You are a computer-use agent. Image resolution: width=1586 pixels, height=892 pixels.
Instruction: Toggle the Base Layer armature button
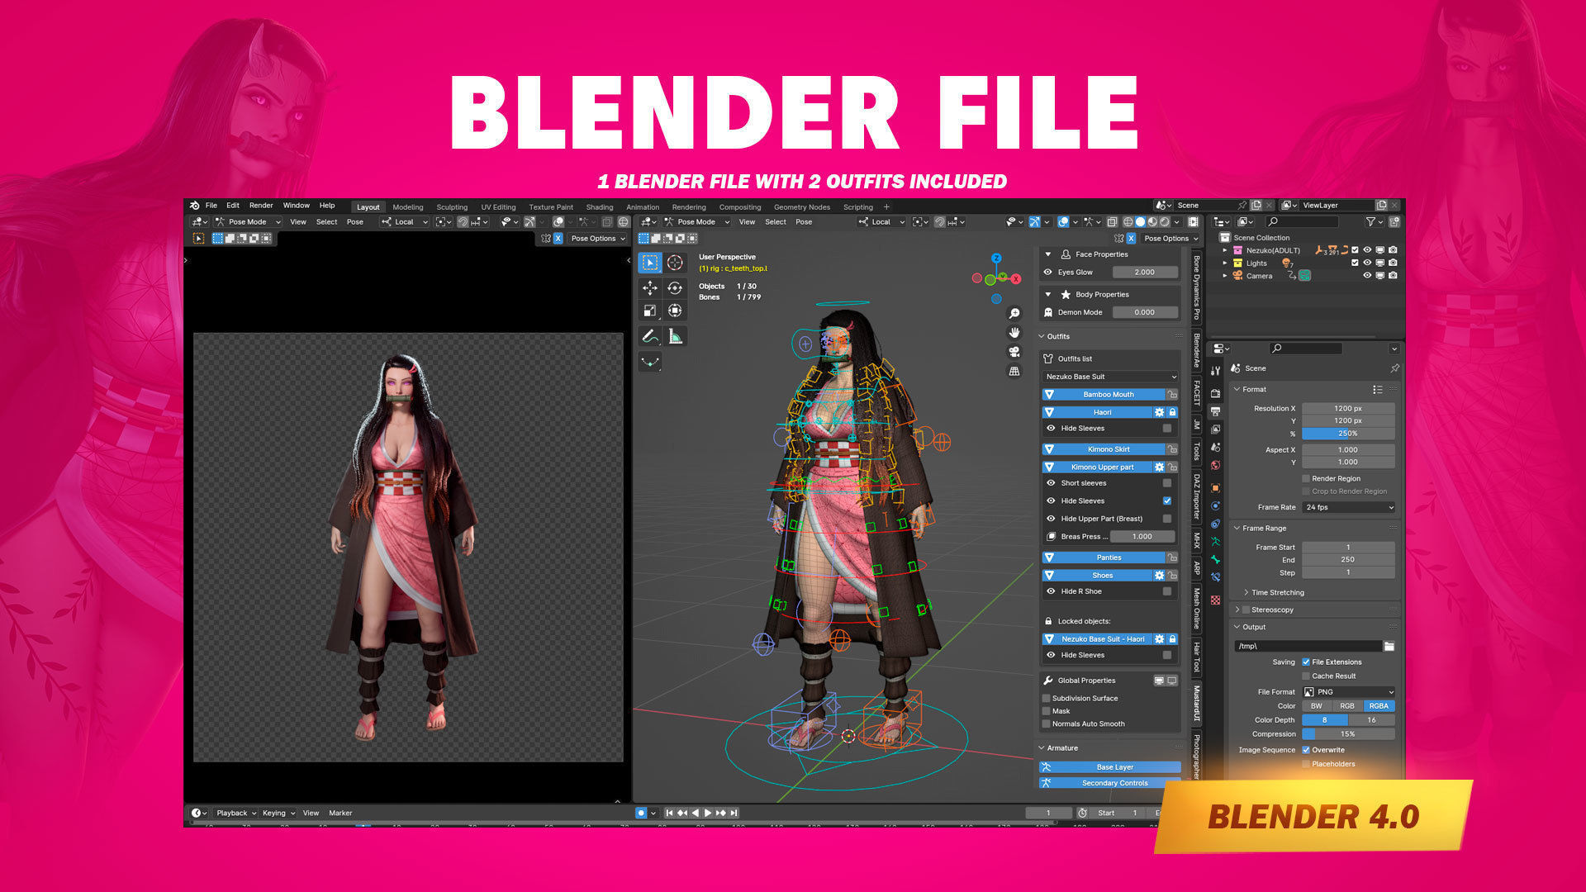click(x=1110, y=767)
